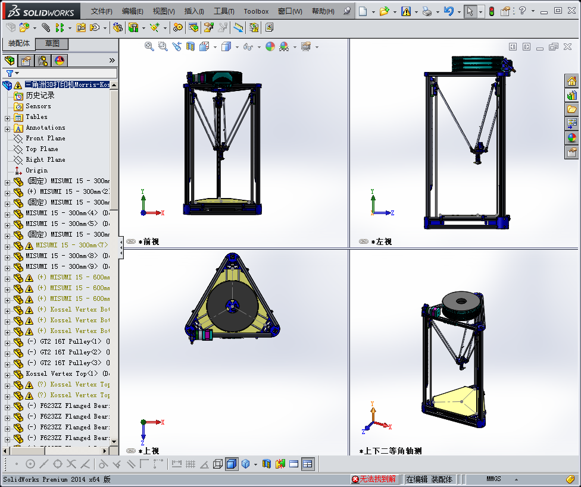Click the 无法找到解 error in the status bar

tap(375, 479)
